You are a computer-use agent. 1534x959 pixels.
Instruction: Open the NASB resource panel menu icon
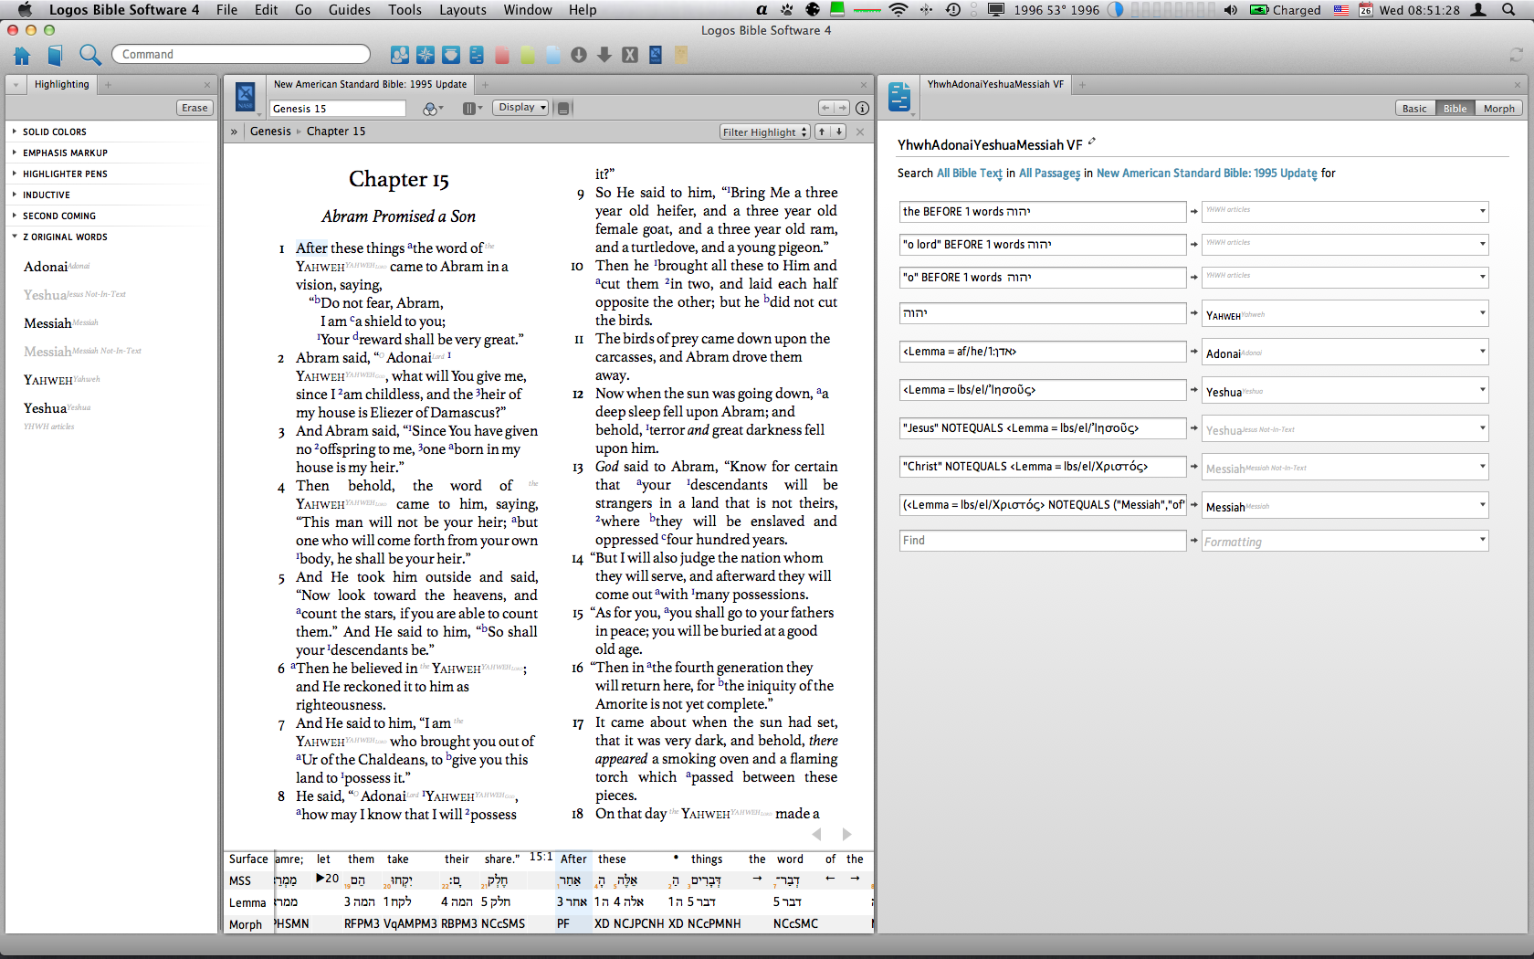245,97
